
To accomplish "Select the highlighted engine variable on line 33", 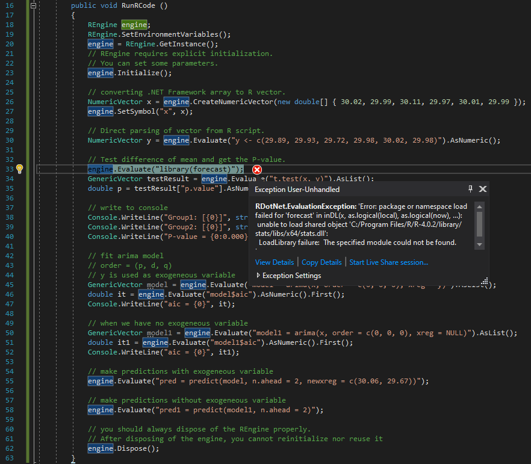I will pos(100,169).
